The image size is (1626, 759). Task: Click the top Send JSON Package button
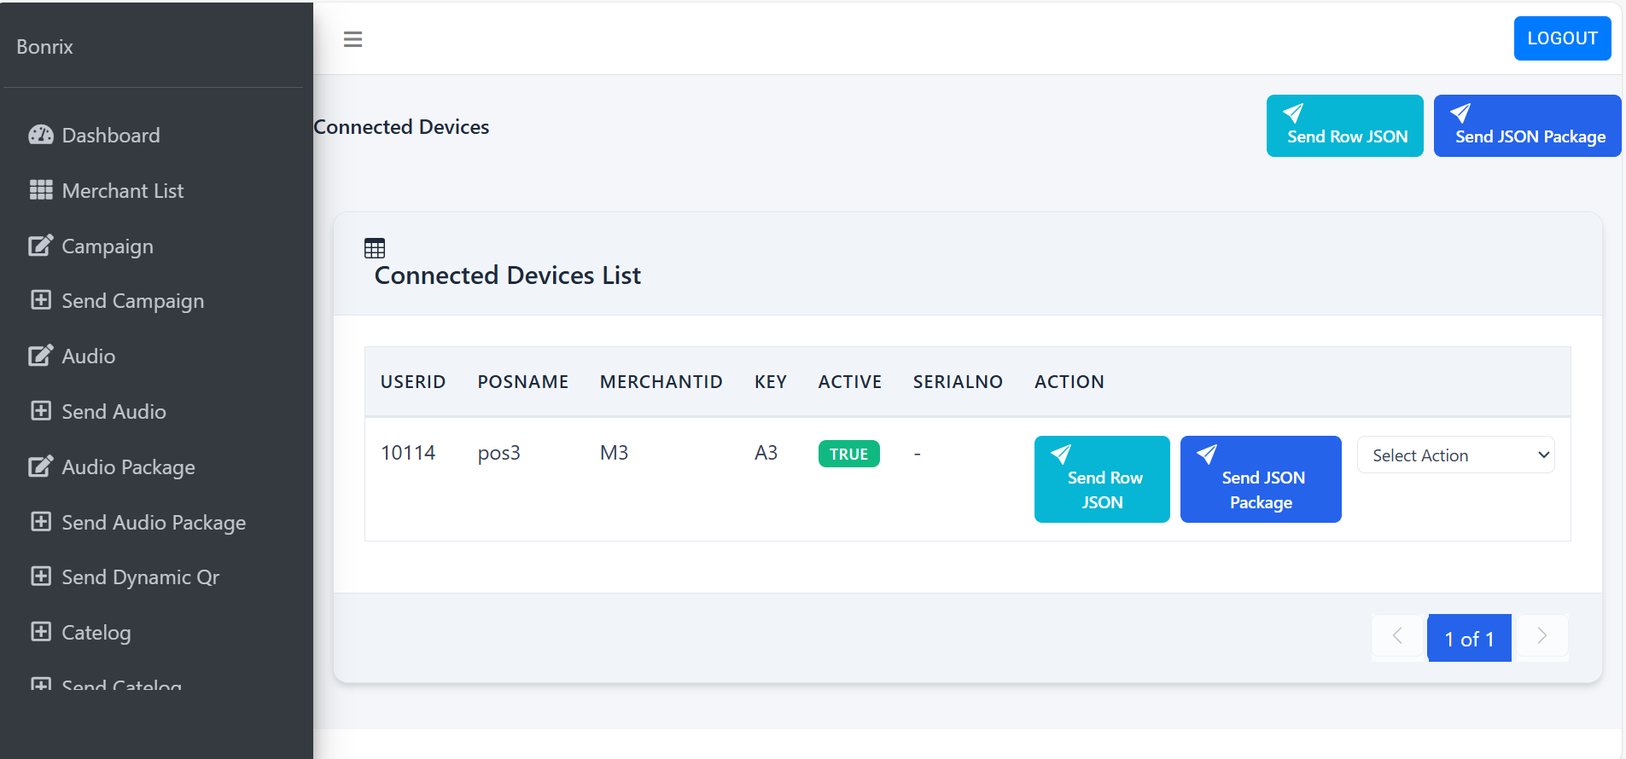(x=1527, y=126)
